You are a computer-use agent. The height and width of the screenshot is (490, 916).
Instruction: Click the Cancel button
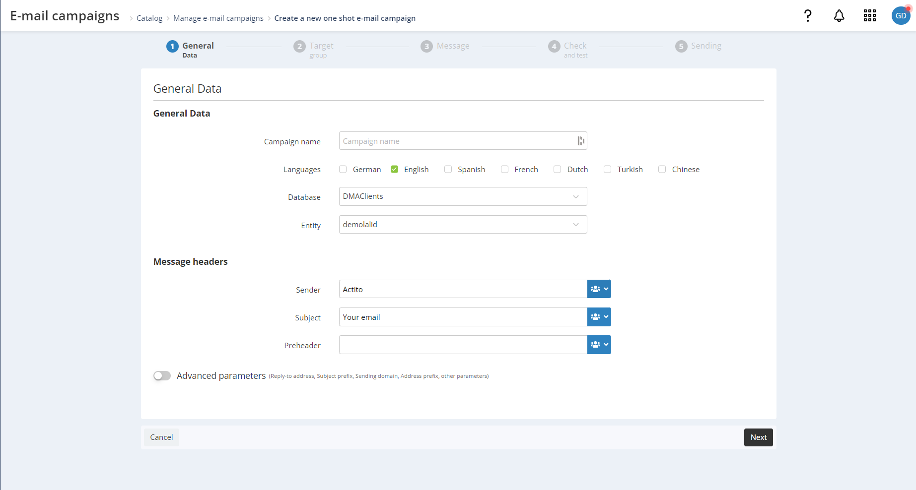tap(161, 437)
